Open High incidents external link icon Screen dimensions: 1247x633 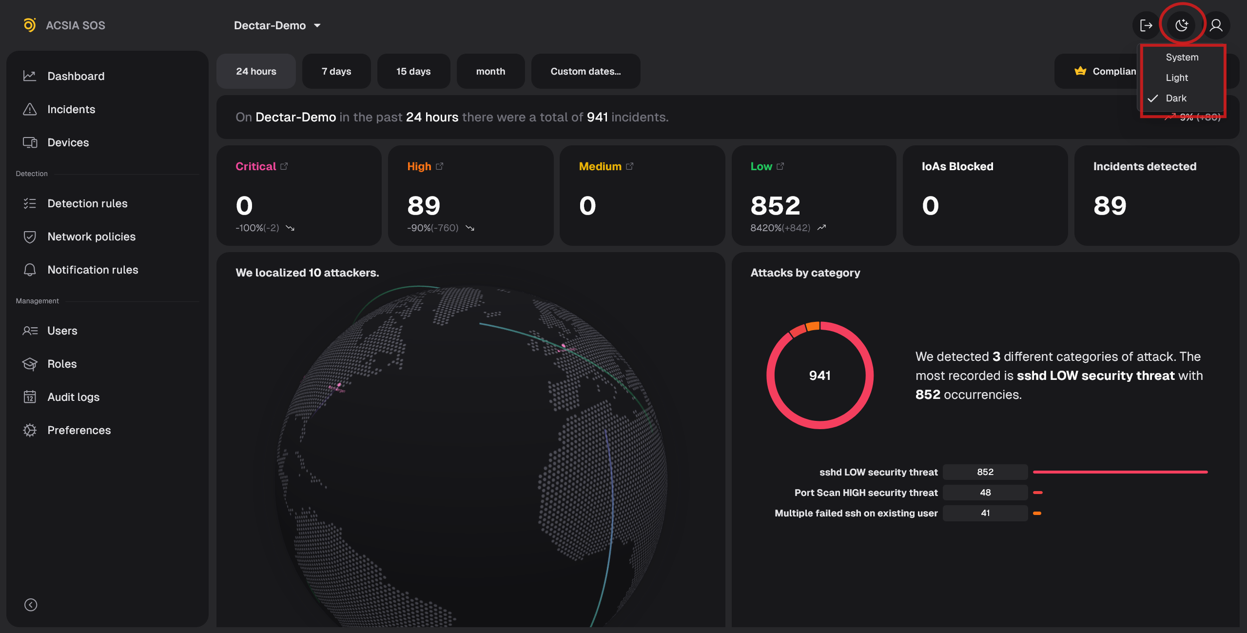click(x=440, y=166)
